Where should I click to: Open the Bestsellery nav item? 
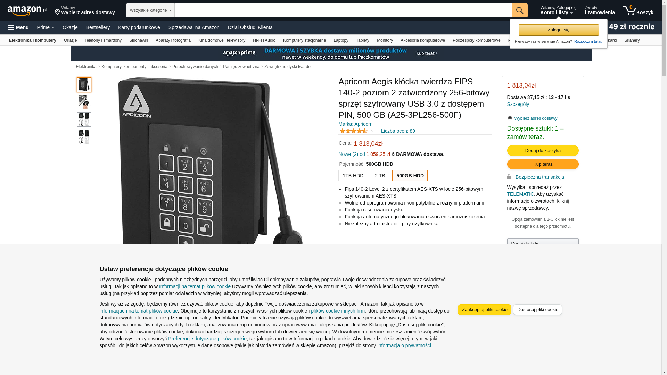98,27
